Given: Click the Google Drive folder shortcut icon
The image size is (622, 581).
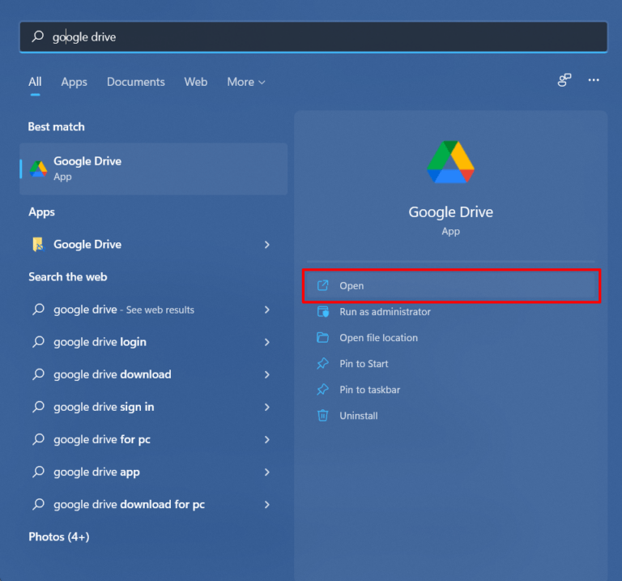Looking at the screenshot, I should (38, 245).
